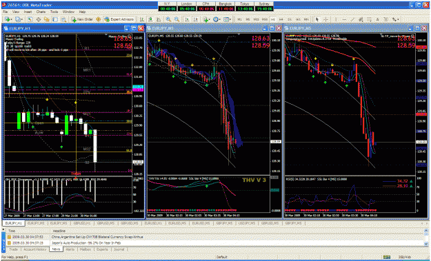The height and width of the screenshot is (261, 431).
Task: Switch the timeframe to MN
Action: [x=306, y=19]
